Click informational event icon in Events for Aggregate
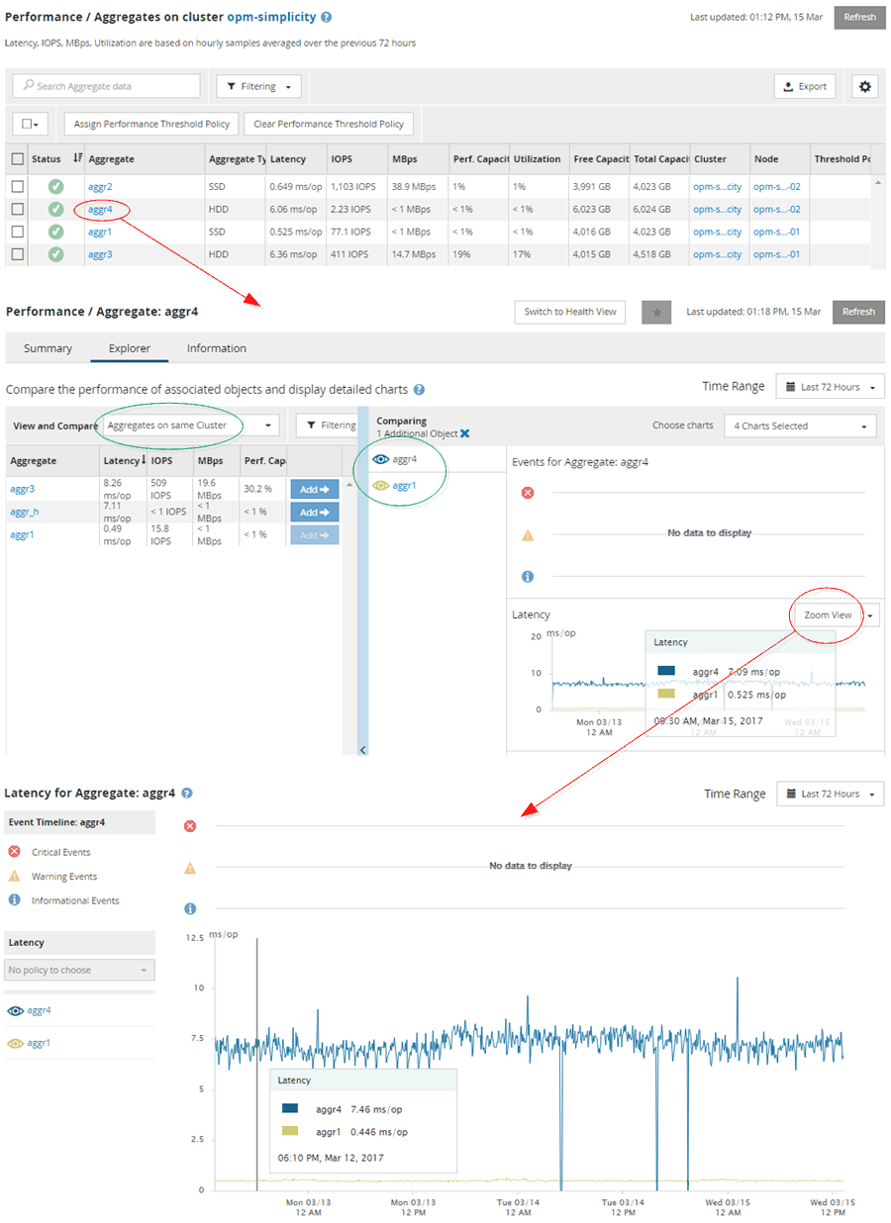The width and height of the screenshot is (891, 1223). pyautogui.click(x=528, y=576)
